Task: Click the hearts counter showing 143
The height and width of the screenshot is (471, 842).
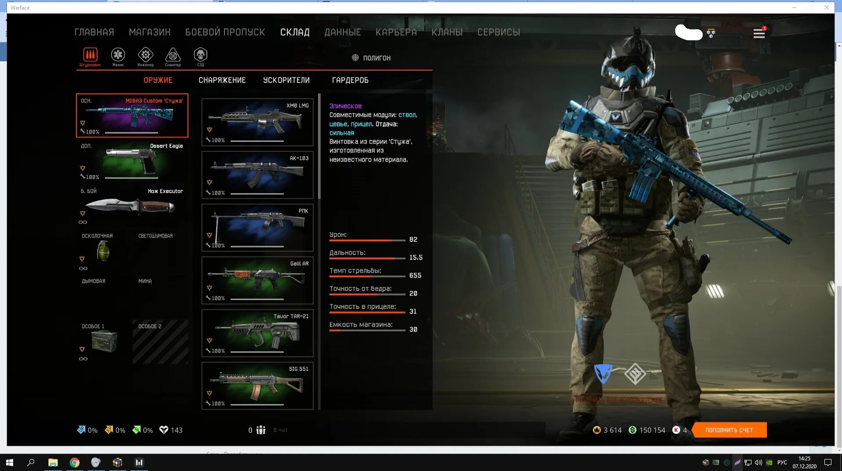Action: (171, 430)
